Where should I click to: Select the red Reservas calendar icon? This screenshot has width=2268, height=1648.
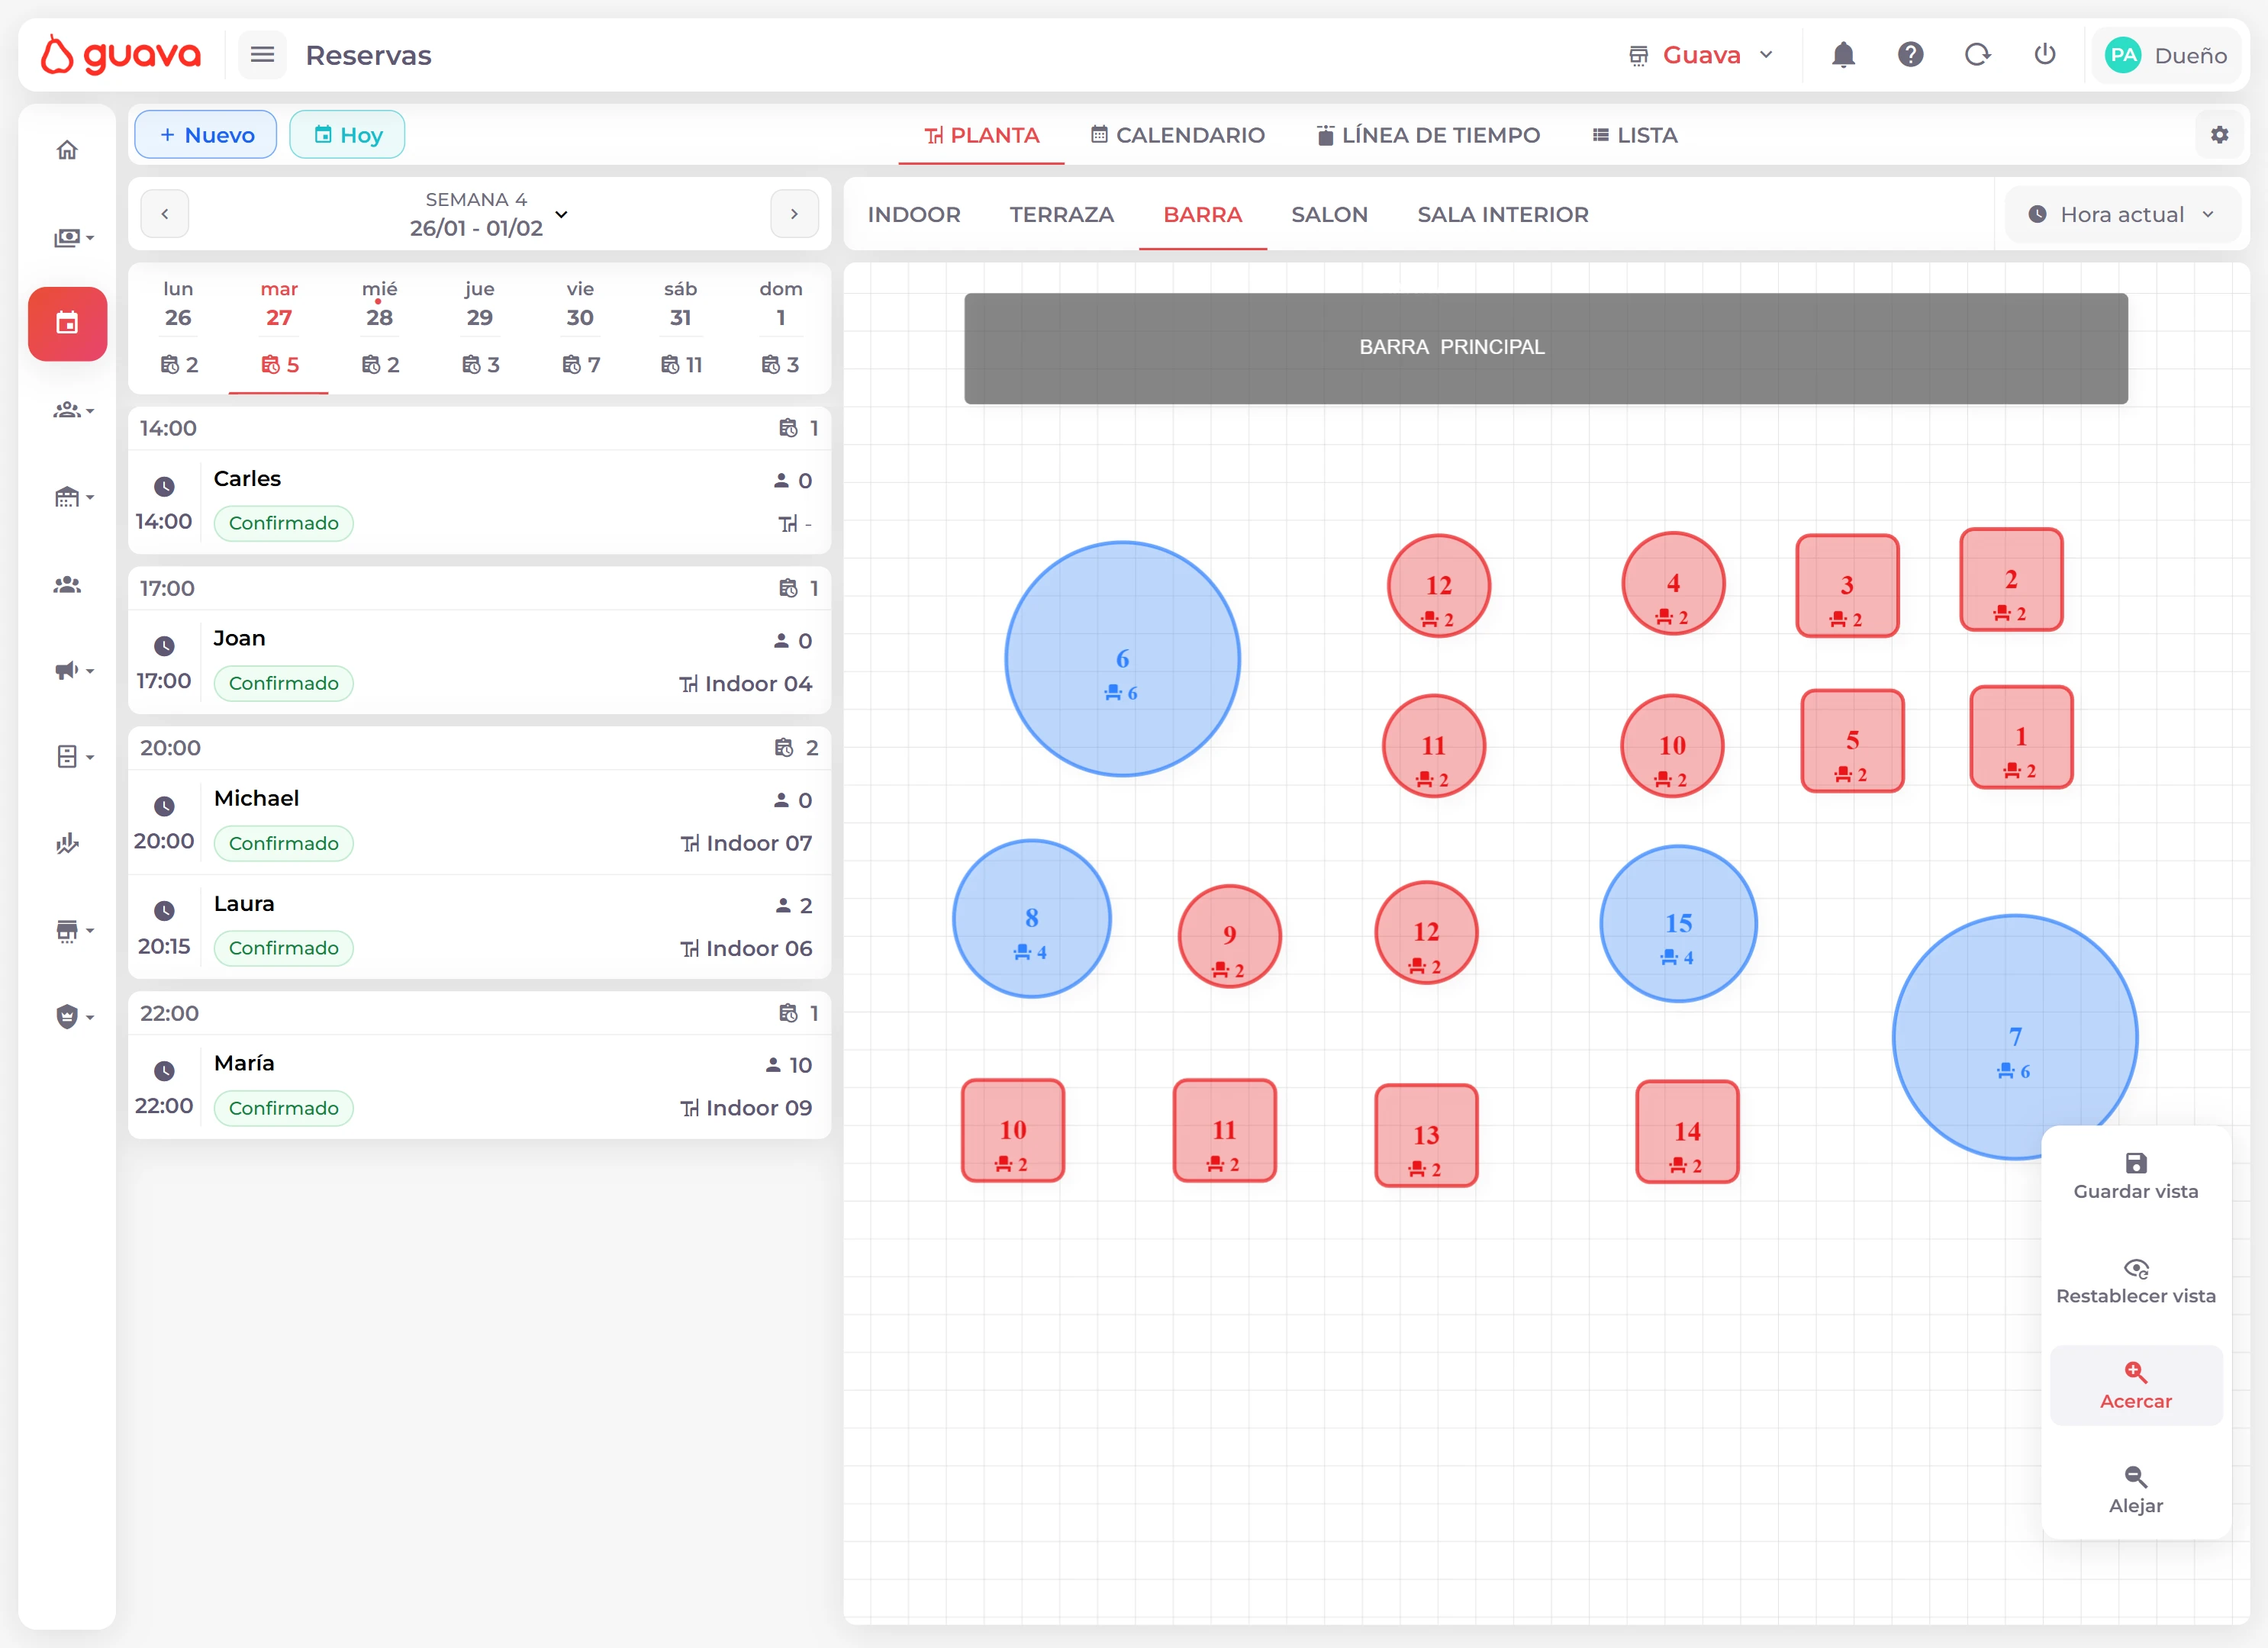pyautogui.click(x=67, y=323)
